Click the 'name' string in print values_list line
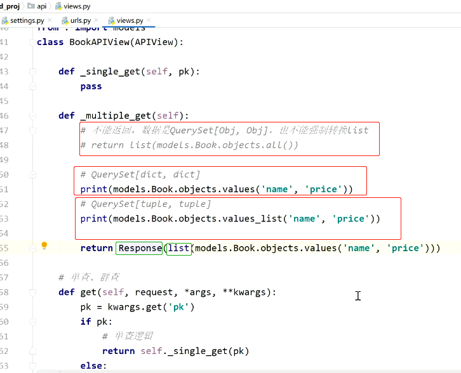The width and height of the screenshot is (461, 373). click(x=304, y=219)
